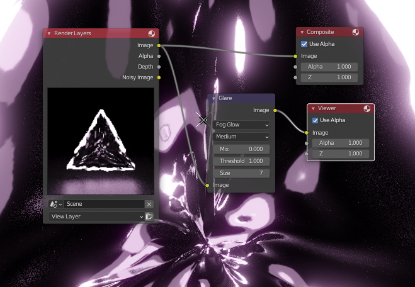
Task: Click Composite node preview sphere icon
Action: (356, 32)
